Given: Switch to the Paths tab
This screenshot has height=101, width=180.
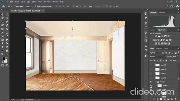Looking at the screenshot, I should click(x=166, y=48).
